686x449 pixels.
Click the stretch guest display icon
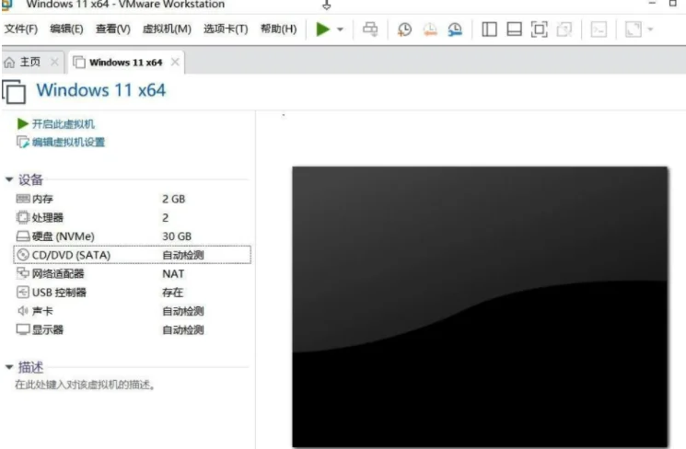click(634, 29)
